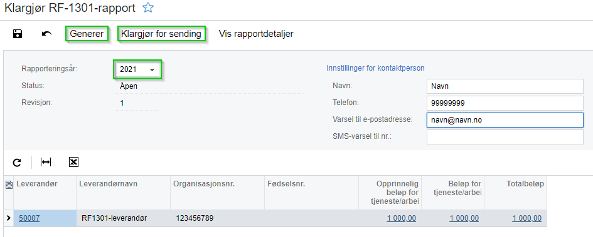This screenshot has width=593, height=237.
Task: Sort by Organisasjonsnr. column header
Action: 218,193
